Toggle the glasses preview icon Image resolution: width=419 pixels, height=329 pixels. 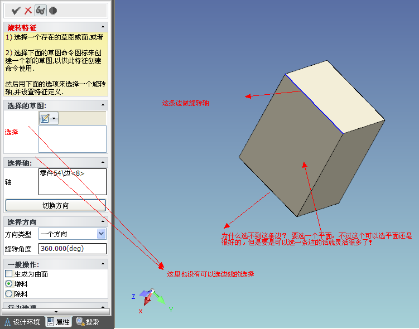(x=40, y=10)
